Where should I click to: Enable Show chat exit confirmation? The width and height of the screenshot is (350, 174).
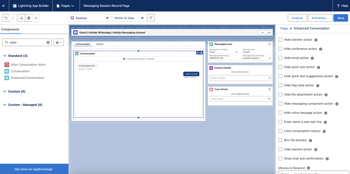click(x=280, y=159)
